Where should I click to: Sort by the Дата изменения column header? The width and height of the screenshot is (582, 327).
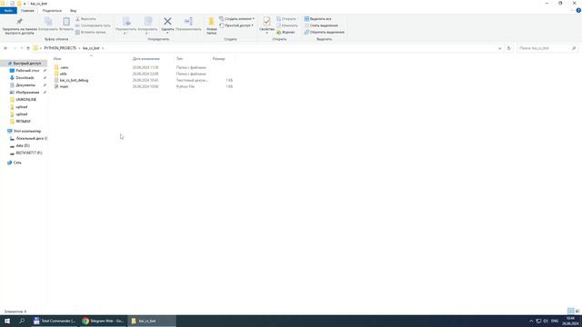coord(146,59)
